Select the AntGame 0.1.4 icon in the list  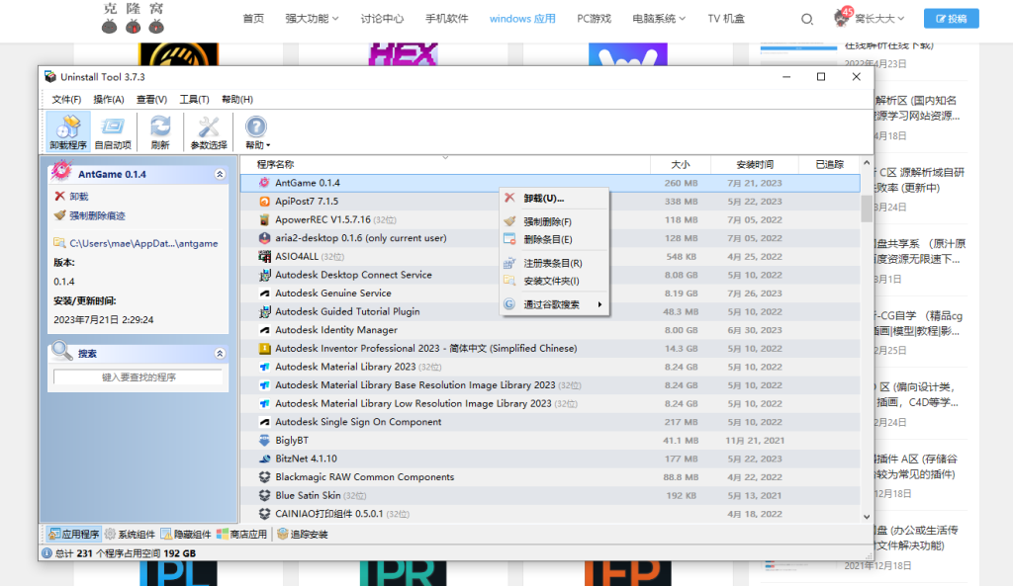click(x=264, y=183)
